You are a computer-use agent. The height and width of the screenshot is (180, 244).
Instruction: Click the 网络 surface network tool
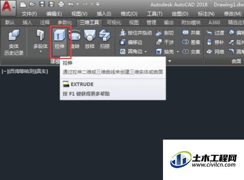(x=215, y=52)
